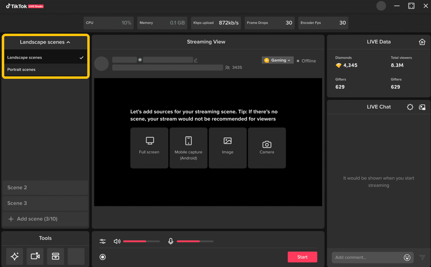Open the camera tool in Tools
Image resolution: width=431 pixels, height=267 pixels.
click(35, 256)
